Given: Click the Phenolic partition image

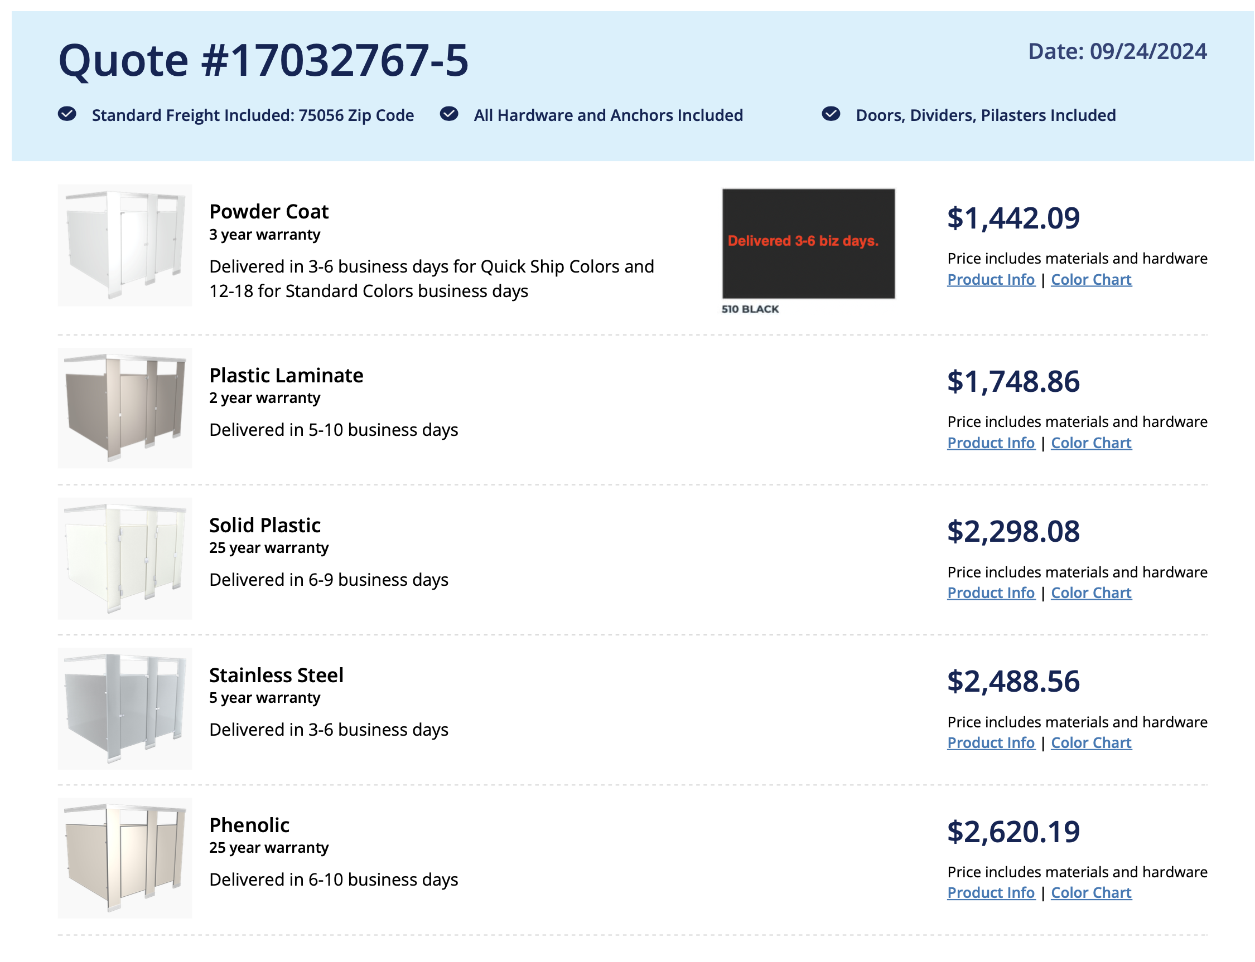Looking at the screenshot, I should pyautogui.click(x=124, y=858).
